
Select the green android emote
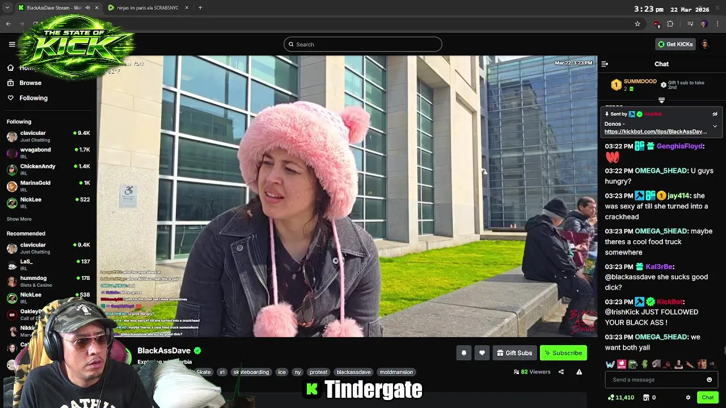point(644,364)
